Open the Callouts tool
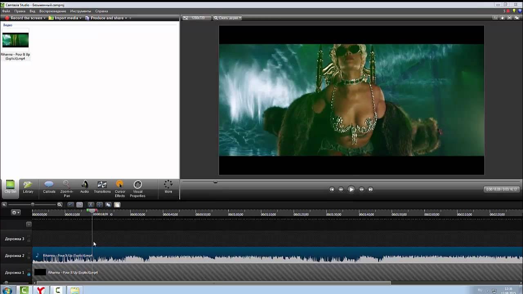 pos(49,187)
